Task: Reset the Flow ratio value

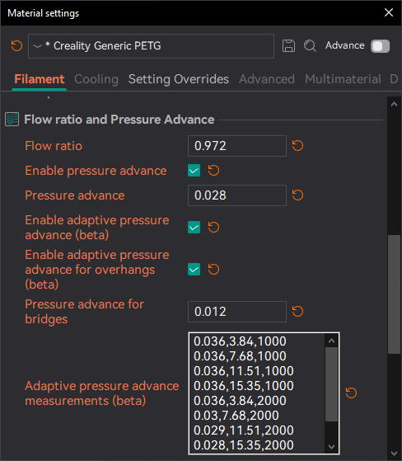Action: tap(297, 146)
